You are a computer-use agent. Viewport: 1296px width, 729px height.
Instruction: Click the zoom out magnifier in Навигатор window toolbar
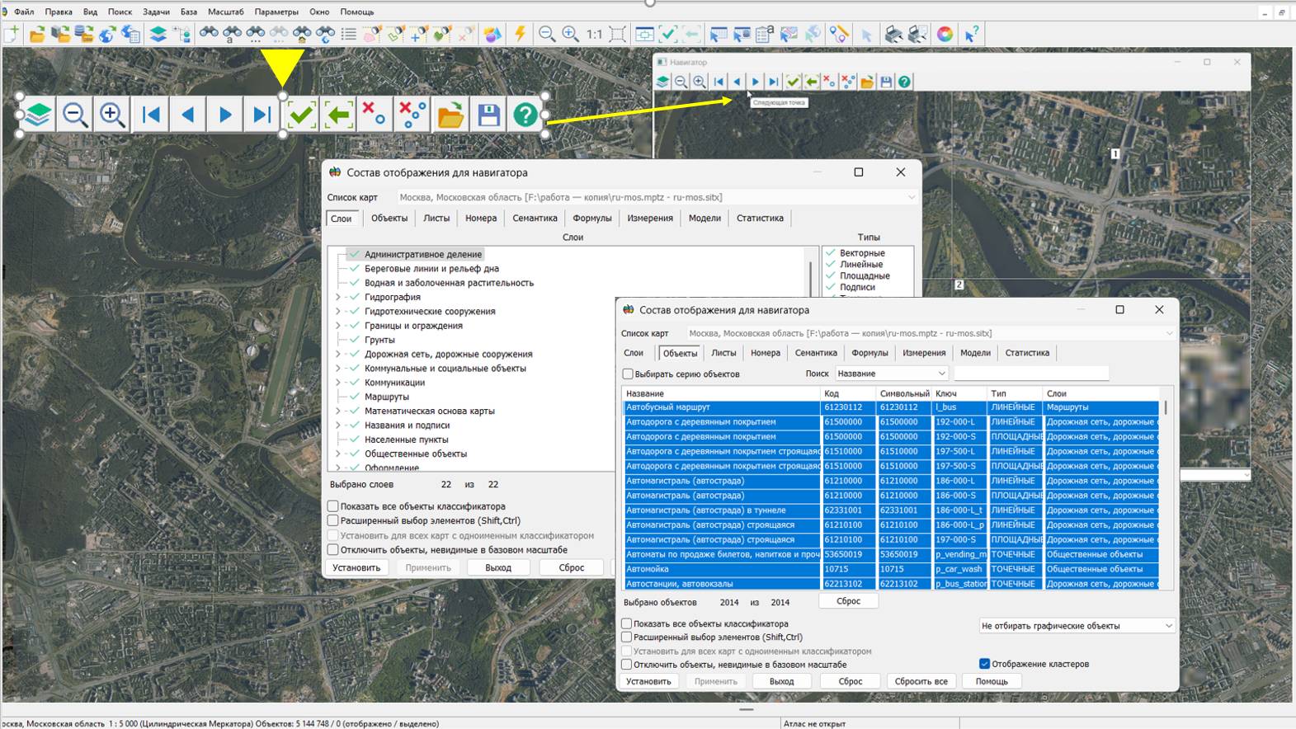681,82
